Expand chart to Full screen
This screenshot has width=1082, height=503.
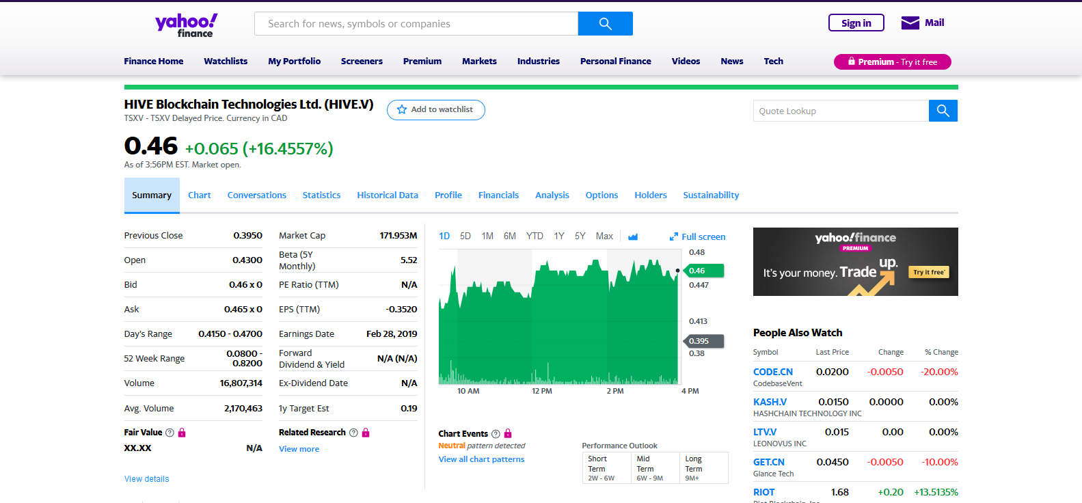click(697, 236)
